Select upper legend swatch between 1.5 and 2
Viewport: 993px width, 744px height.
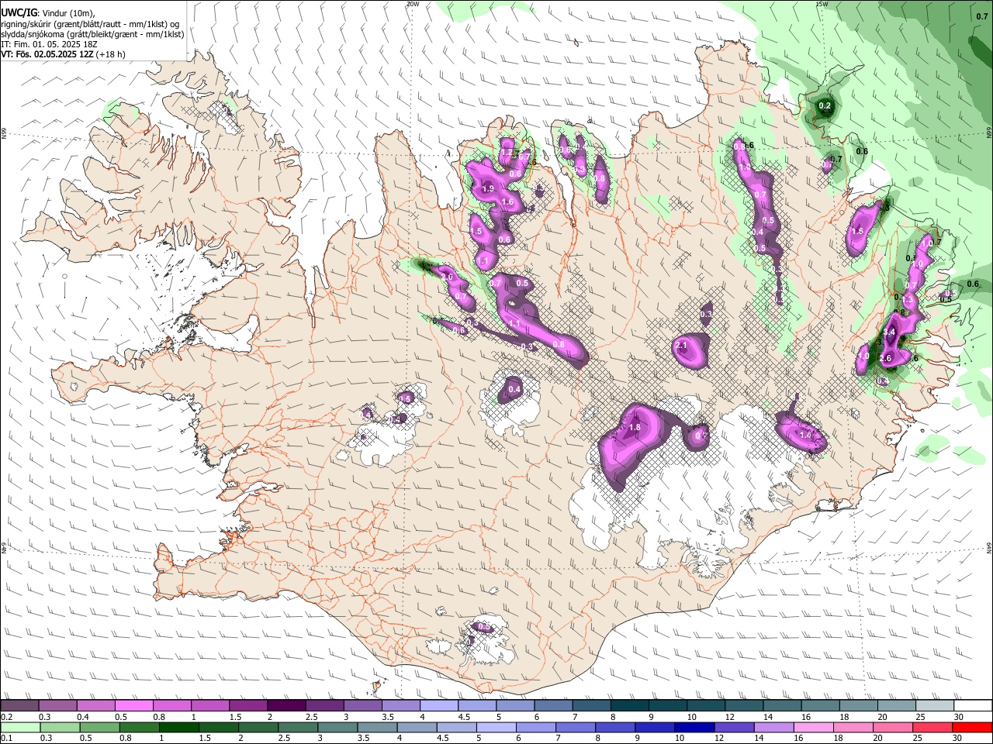[x=248, y=705]
